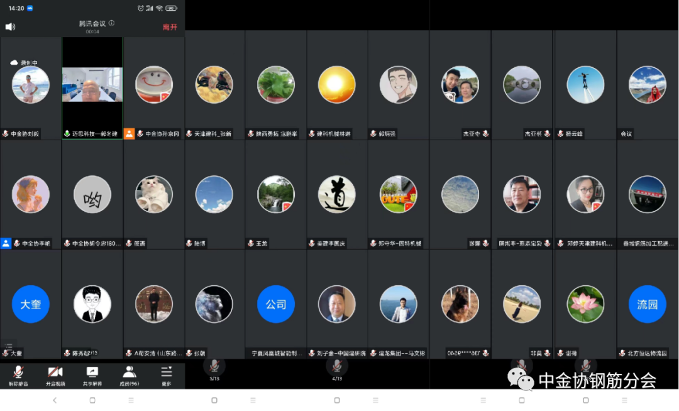Screen dimensions: 679x411
Task: Tap the pink lotus flower avatar
Action: pyautogui.click(x=585, y=304)
